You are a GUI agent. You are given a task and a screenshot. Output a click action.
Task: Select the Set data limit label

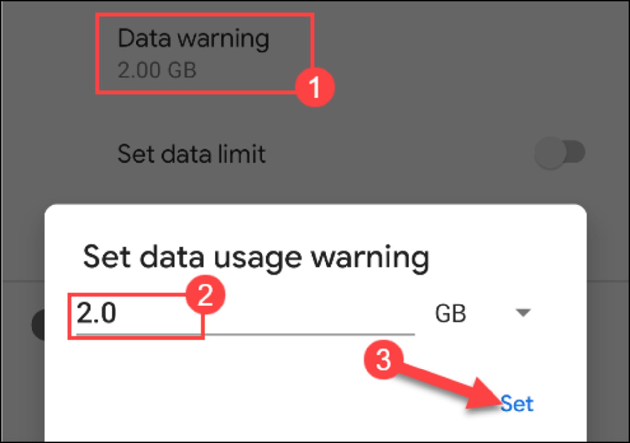point(192,154)
